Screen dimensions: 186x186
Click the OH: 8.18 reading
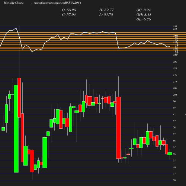[144, 15]
